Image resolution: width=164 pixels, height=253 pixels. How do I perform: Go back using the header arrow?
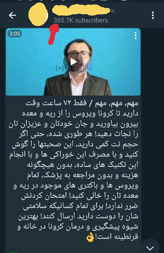tap(12, 15)
